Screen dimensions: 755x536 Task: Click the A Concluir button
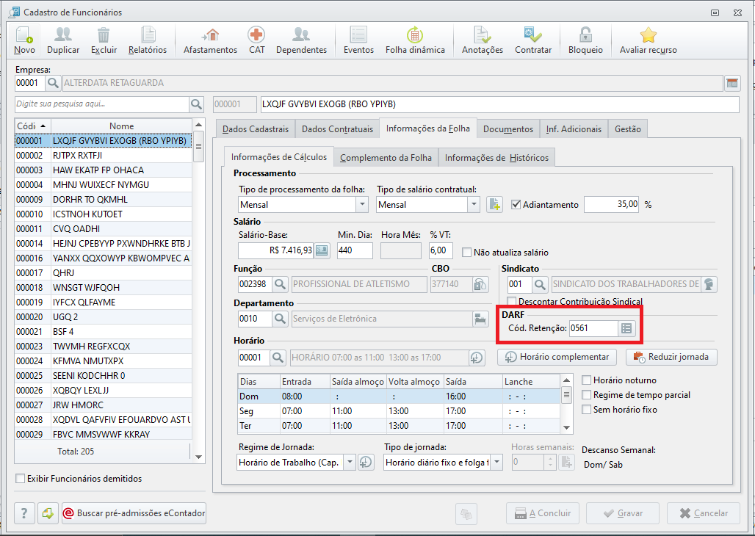click(543, 513)
